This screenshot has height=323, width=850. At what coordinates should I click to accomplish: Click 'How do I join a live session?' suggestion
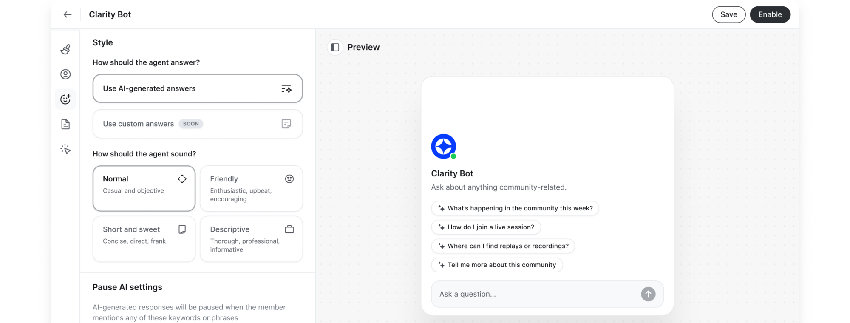pos(486,227)
